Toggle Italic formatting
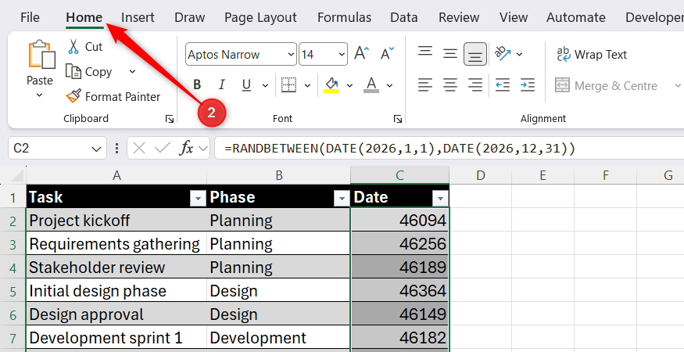 tap(221, 84)
